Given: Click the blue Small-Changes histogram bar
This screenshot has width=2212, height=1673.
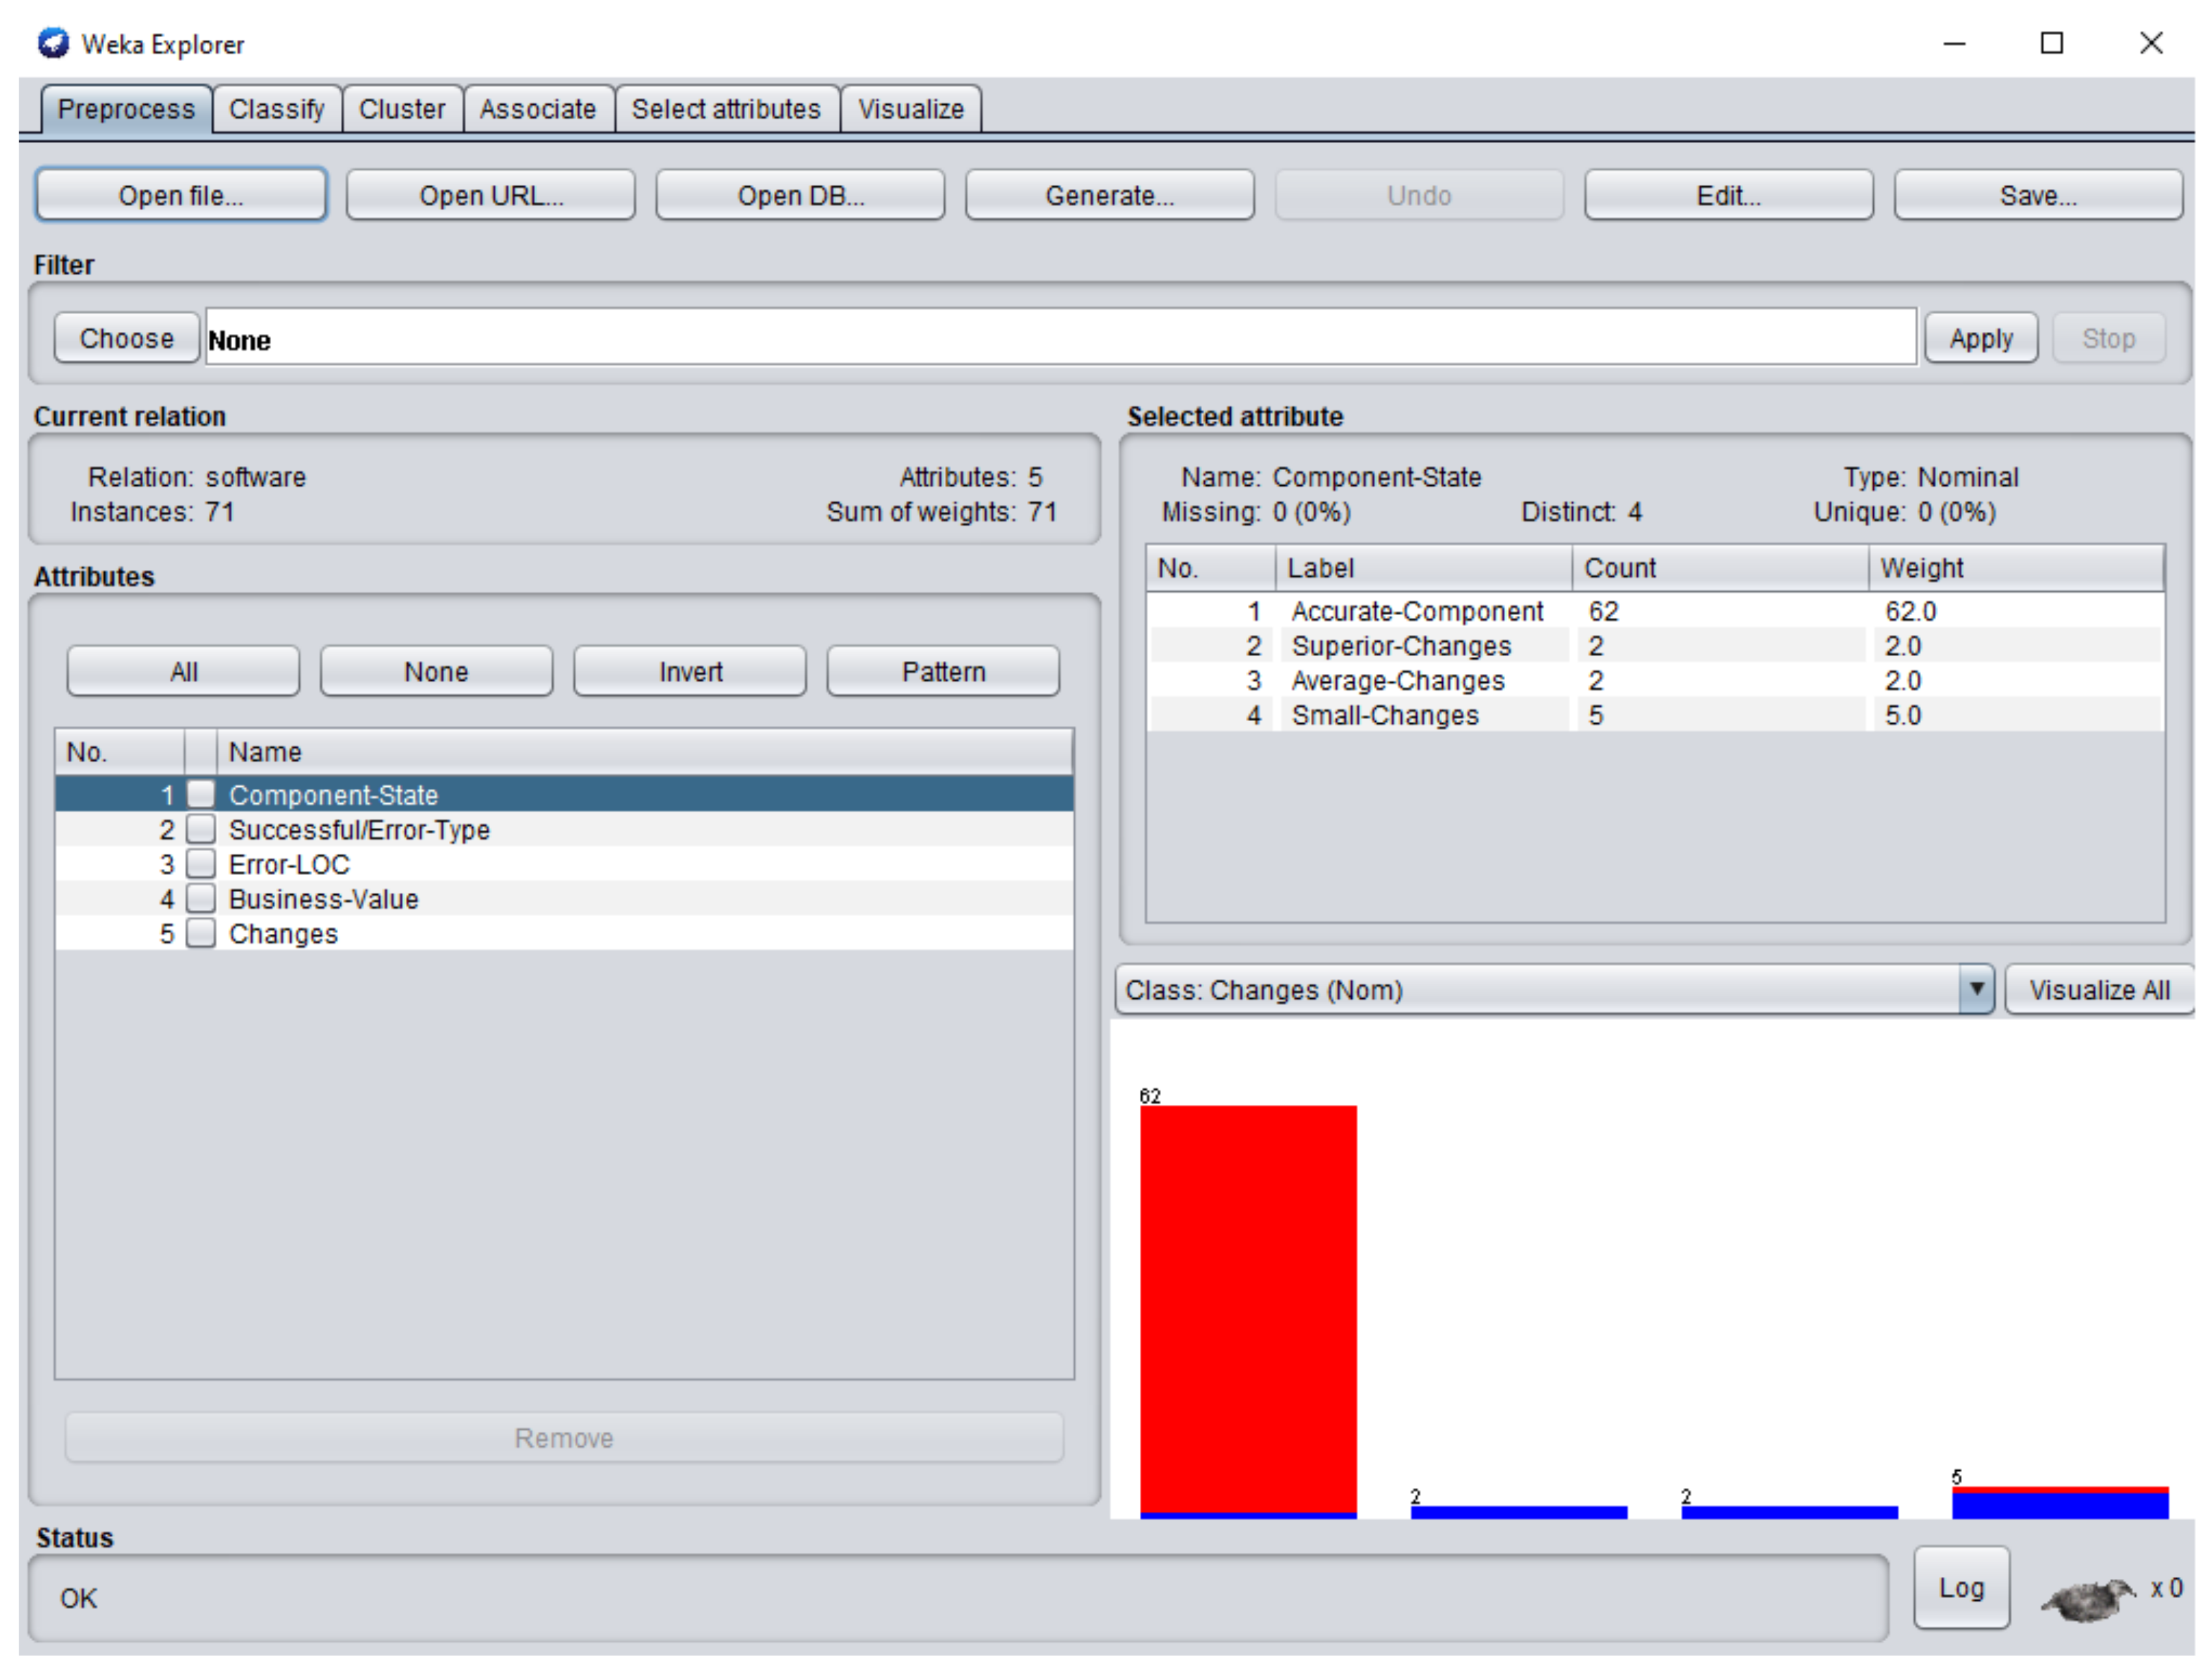Looking at the screenshot, I should 2059,1505.
